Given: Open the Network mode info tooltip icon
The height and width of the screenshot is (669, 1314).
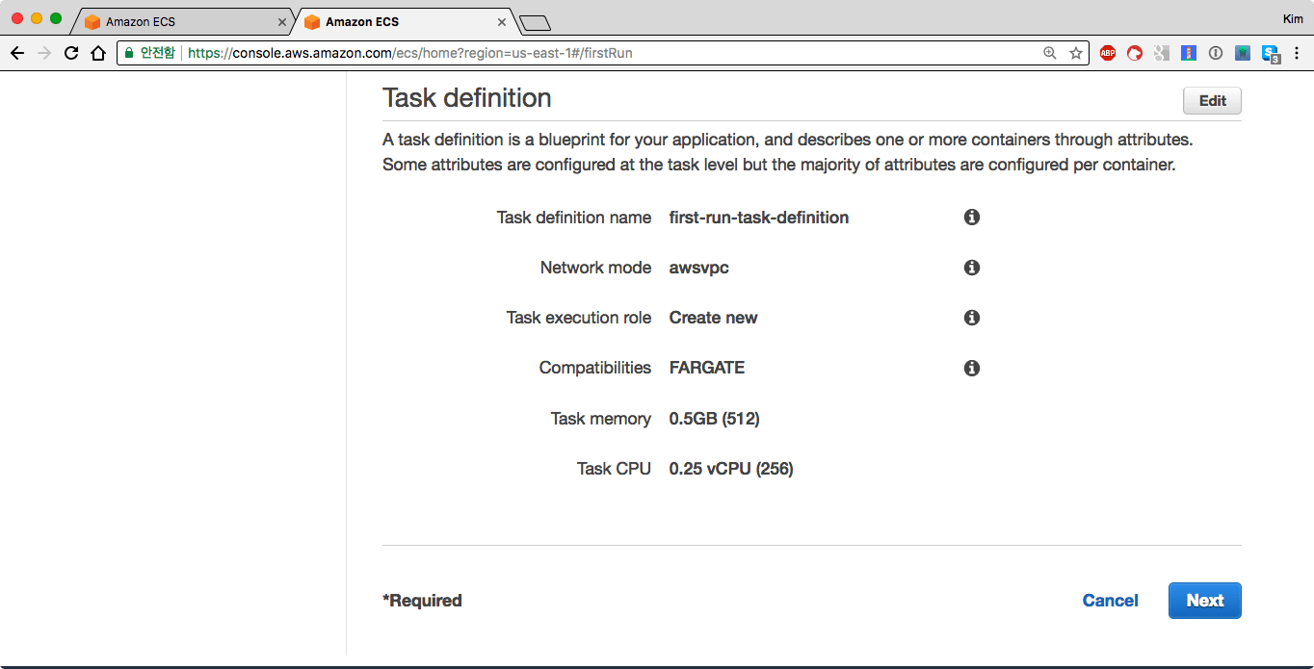Looking at the screenshot, I should (x=972, y=268).
